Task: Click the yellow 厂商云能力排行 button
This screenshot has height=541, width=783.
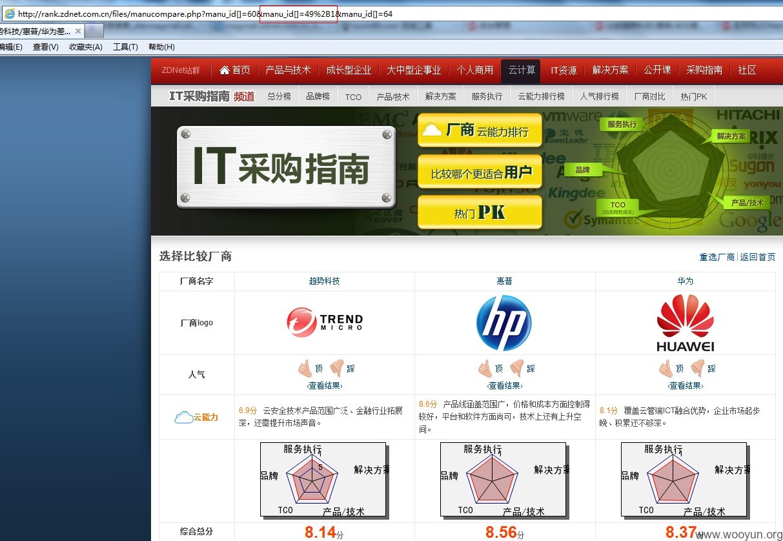Action: coord(480,131)
